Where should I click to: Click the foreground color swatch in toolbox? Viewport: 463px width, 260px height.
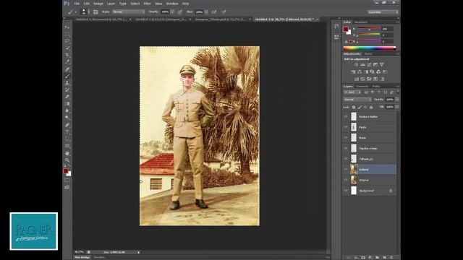tap(66, 171)
